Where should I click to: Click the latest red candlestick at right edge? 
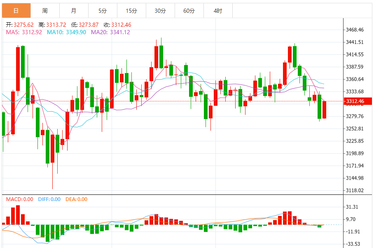[x=325, y=110]
